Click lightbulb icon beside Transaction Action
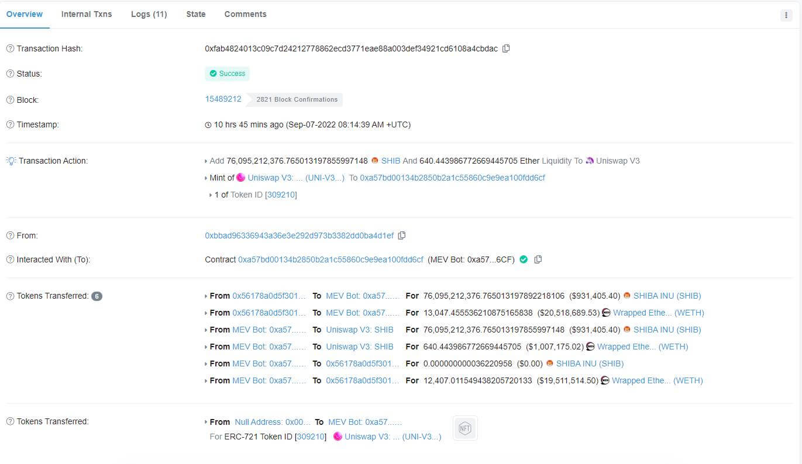The image size is (802, 464). [x=11, y=161]
